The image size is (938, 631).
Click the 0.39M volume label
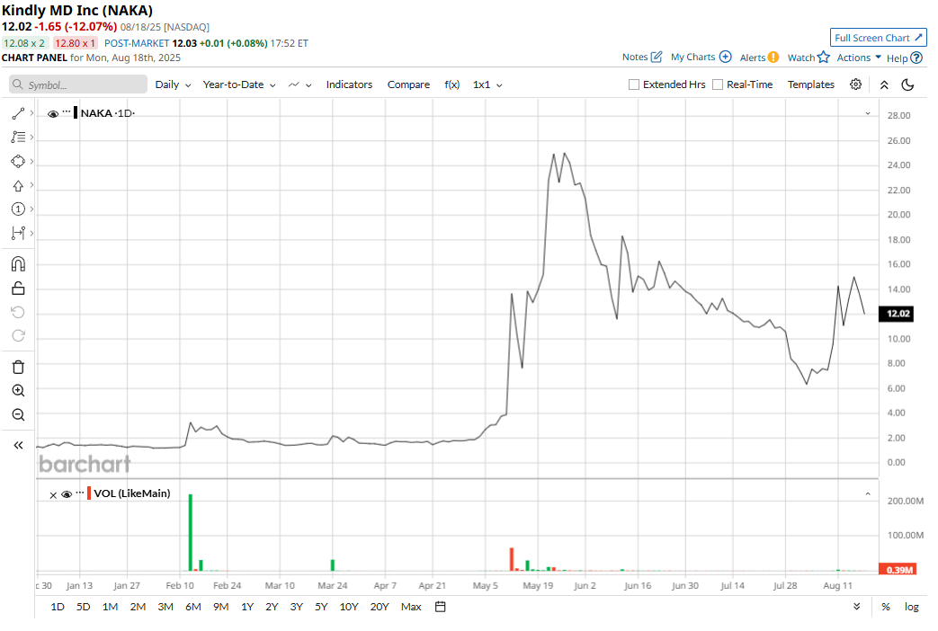coord(896,569)
